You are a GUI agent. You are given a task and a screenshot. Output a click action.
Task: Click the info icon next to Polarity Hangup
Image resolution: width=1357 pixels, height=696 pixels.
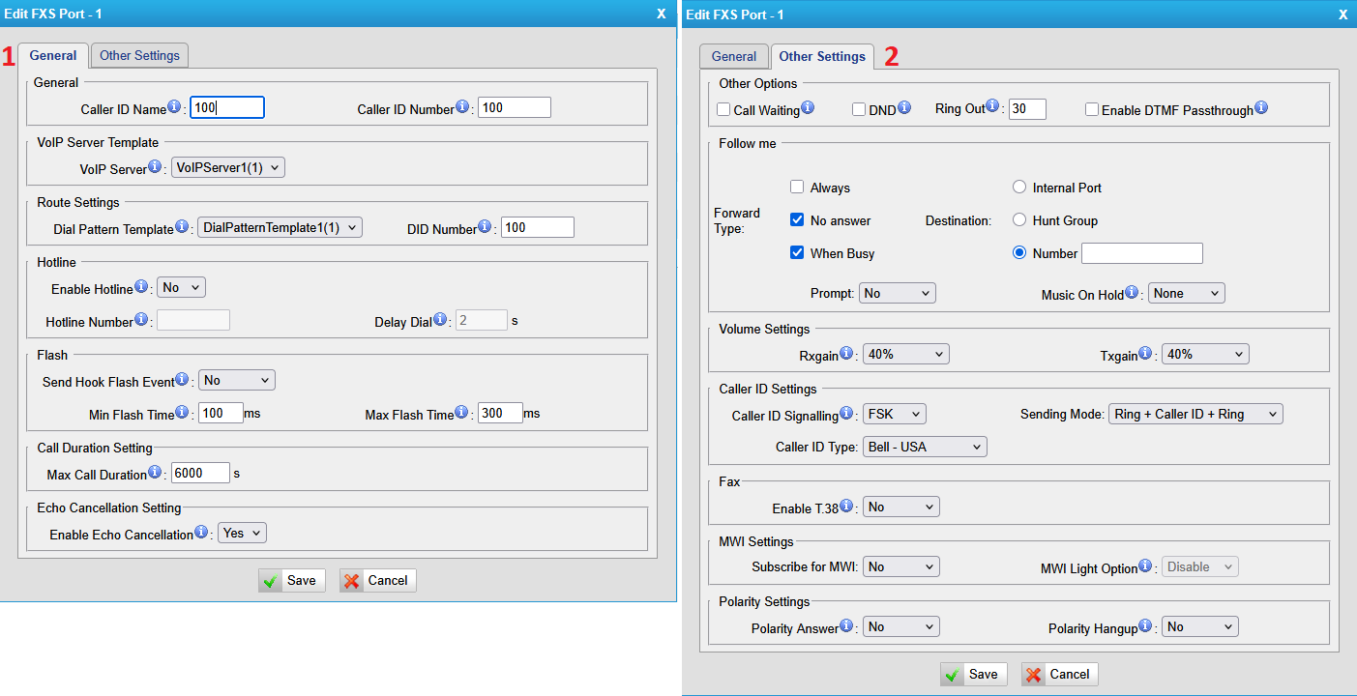pyautogui.click(x=1146, y=626)
